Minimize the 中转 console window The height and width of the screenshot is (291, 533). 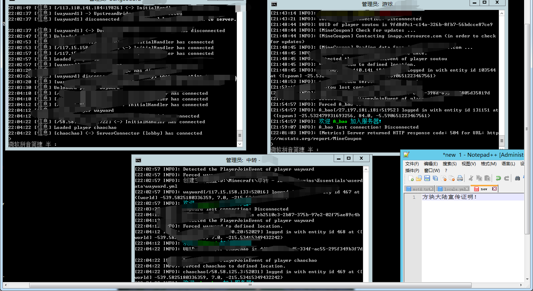tap(338, 158)
